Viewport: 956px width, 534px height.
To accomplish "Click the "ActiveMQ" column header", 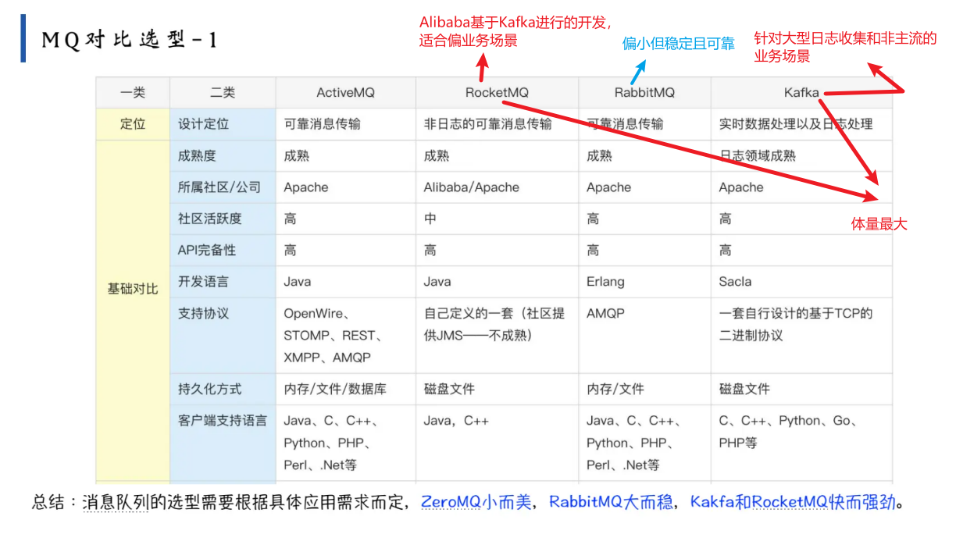I will [x=345, y=92].
